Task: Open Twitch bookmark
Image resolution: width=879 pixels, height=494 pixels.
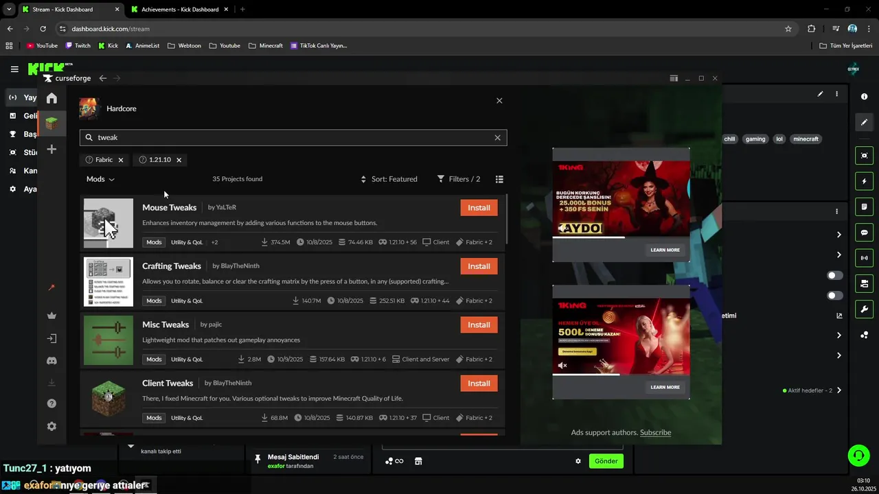Action: (78, 46)
